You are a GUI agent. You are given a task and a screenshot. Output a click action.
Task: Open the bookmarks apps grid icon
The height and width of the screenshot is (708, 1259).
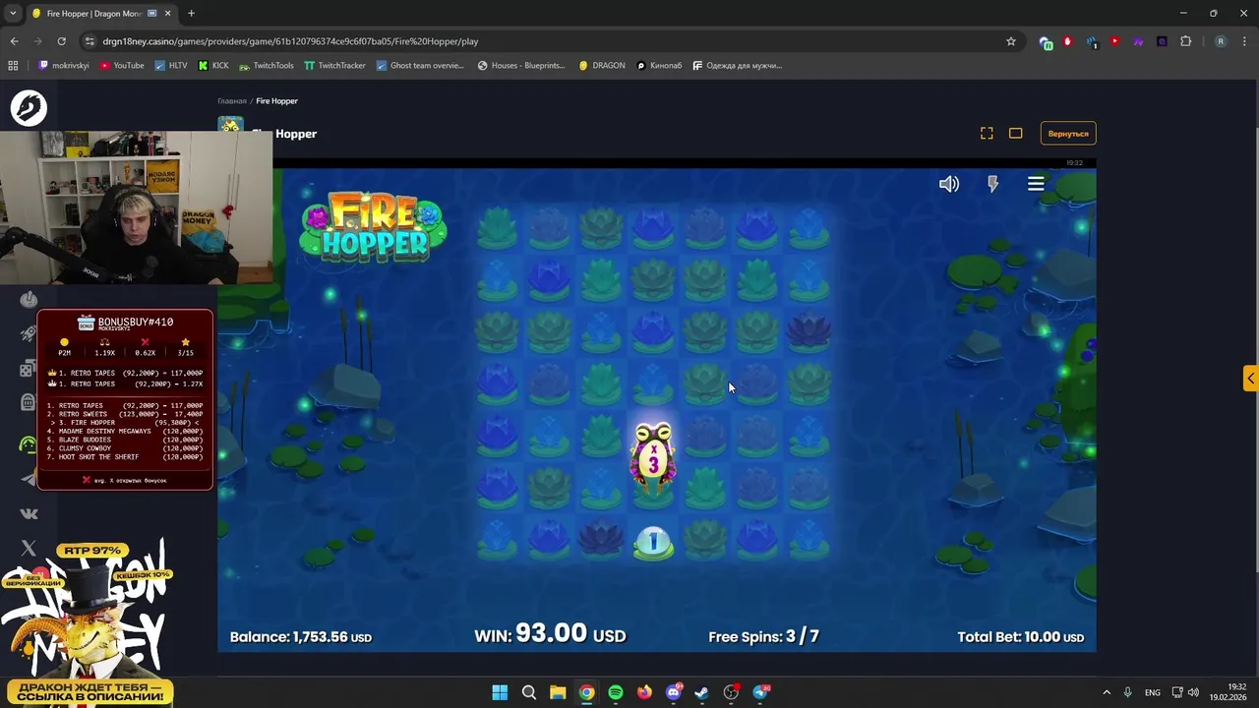[x=13, y=66]
